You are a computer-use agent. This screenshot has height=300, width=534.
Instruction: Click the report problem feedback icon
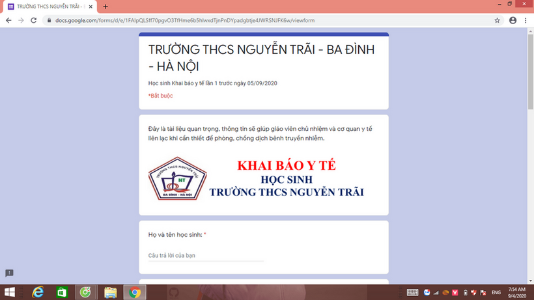click(9, 273)
